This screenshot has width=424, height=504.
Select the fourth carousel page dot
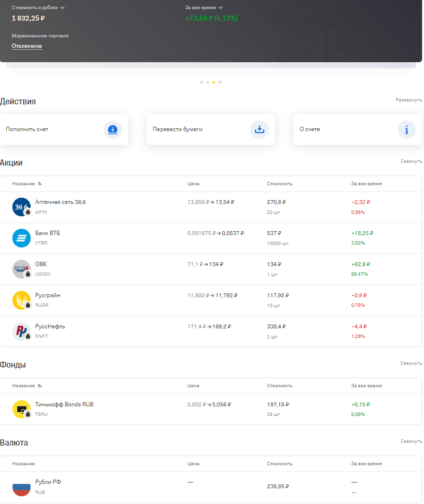point(220,82)
